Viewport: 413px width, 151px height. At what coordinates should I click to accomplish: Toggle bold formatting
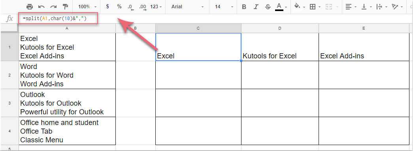pos(244,7)
